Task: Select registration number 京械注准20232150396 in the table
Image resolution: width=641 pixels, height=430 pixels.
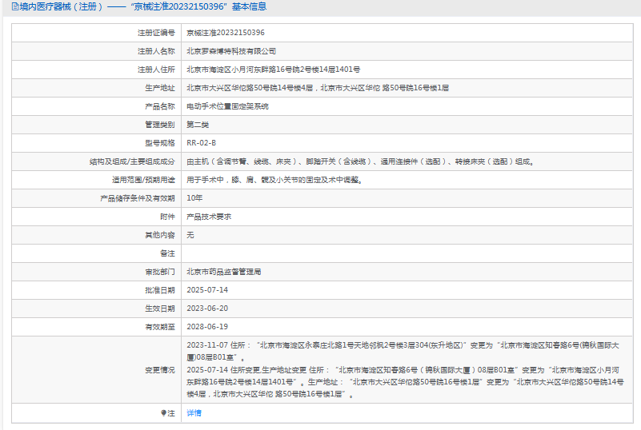Action: (225, 33)
